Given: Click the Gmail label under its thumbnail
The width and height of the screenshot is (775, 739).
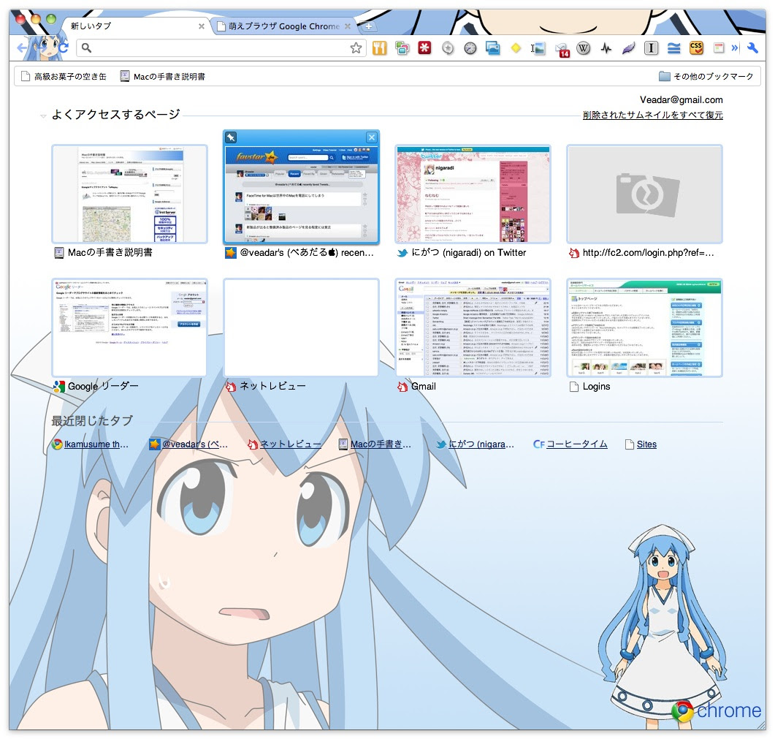Looking at the screenshot, I should (x=423, y=387).
